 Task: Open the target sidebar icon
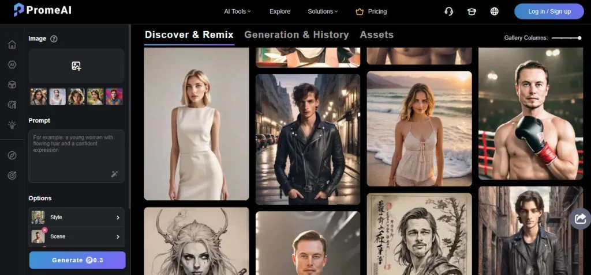(12, 175)
